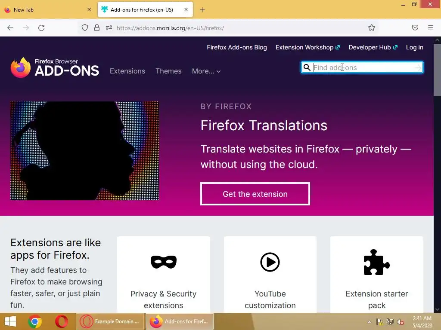Focus the Find add-ons search field
Image resolution: width=441 pixels, height=330 pixels.
click(362, 67)
